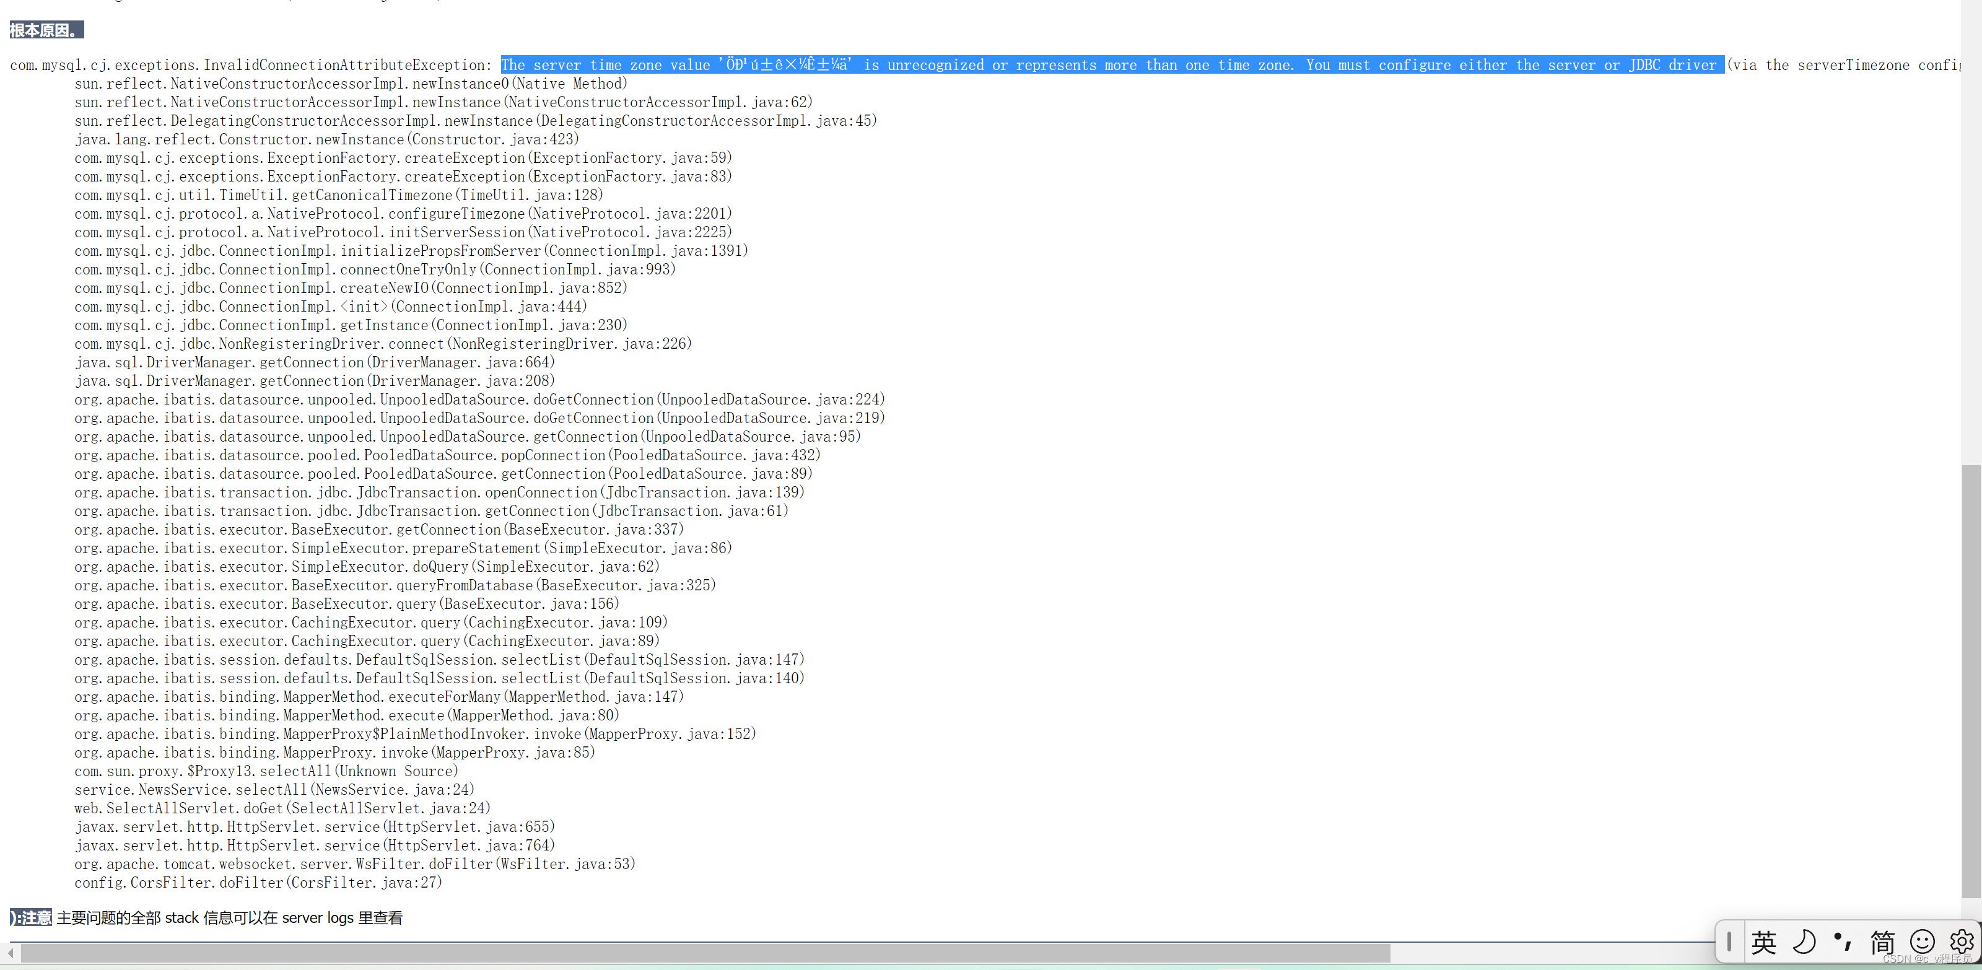Click the TimeUtil.getCanonicalTimezone stack trace line
Image resolution: width=1982 pixels, height=970 pixels.
coord(339,194)
